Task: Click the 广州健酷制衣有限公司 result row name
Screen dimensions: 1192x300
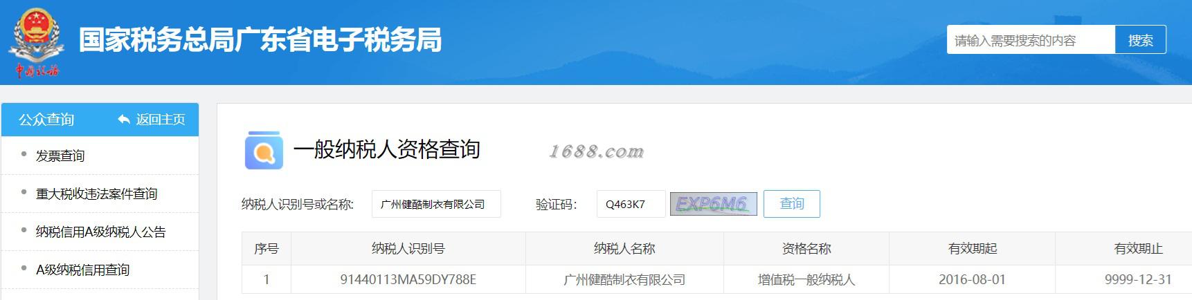Action: coord(624,280)
